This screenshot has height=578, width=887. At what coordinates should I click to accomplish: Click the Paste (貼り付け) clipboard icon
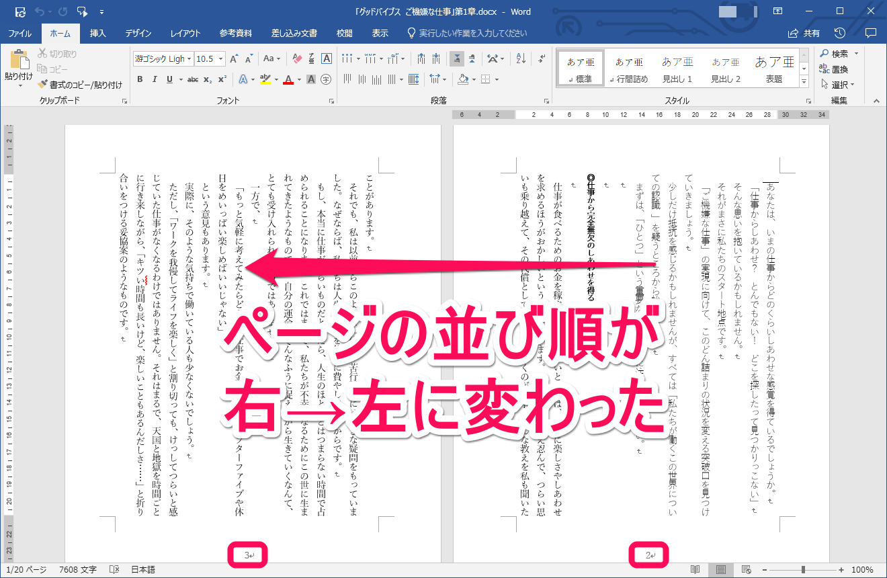point(19,60)
